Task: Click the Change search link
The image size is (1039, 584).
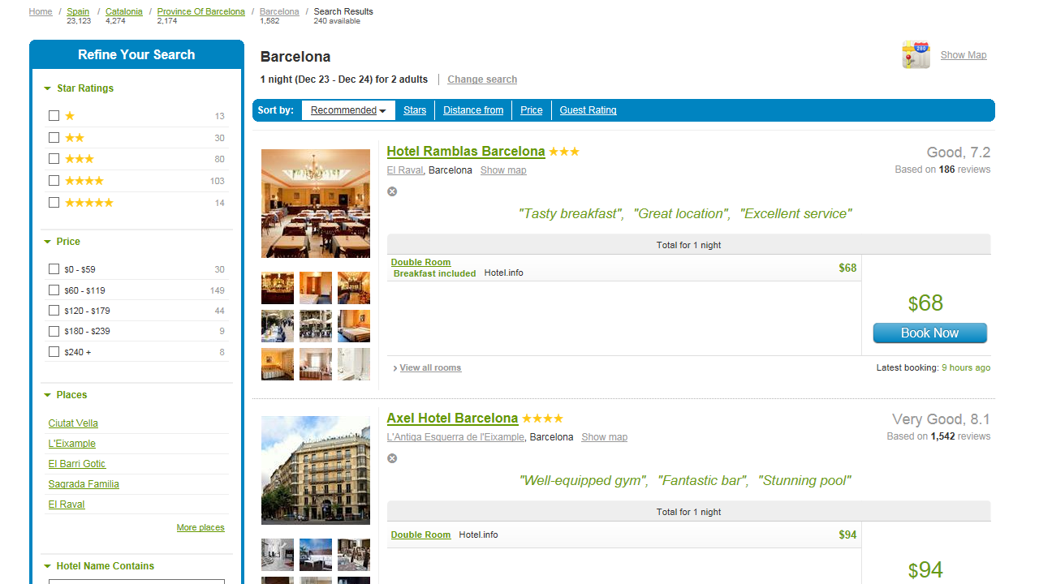Action: click(482, 79)
